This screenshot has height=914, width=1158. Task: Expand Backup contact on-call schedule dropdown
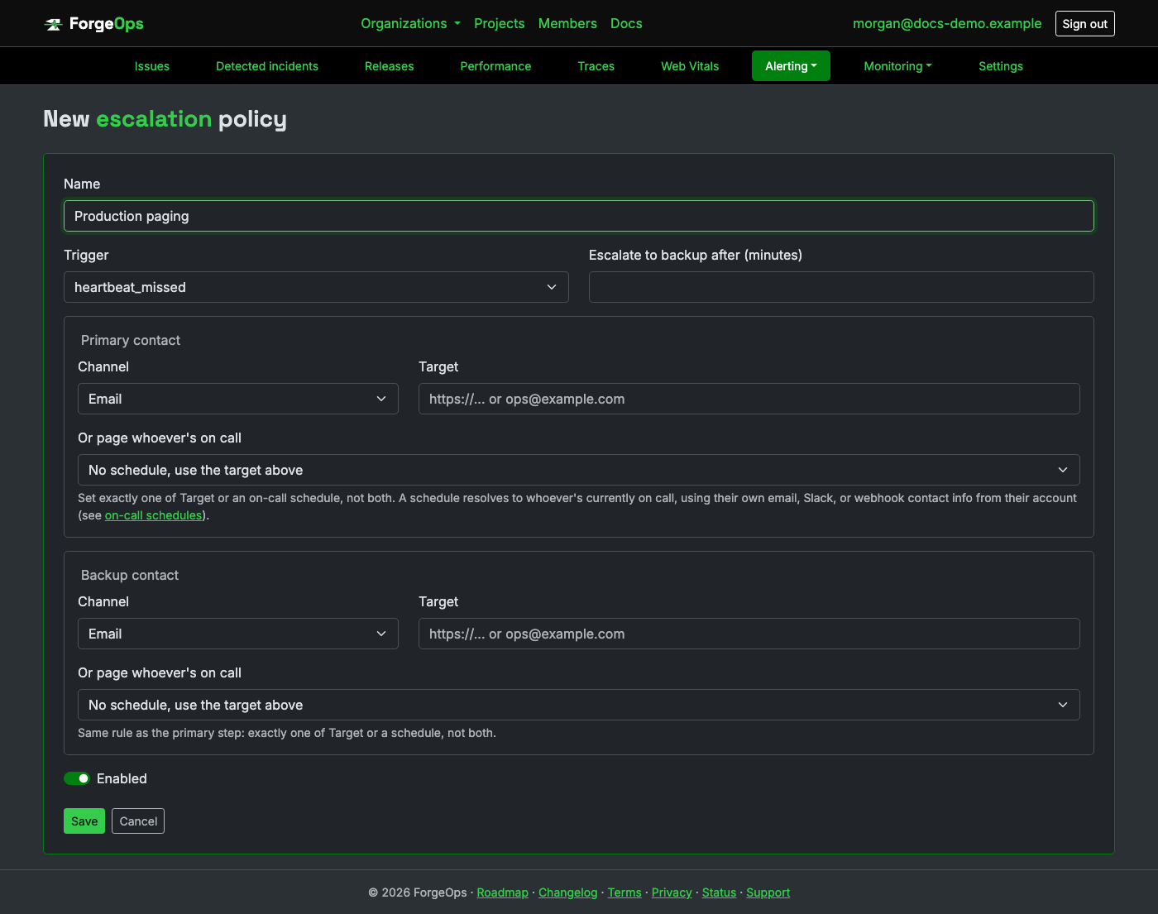click(579, 705)
